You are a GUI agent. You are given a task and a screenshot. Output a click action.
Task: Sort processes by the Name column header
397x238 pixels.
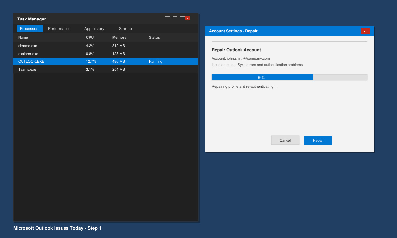click(x=23, y=37)
